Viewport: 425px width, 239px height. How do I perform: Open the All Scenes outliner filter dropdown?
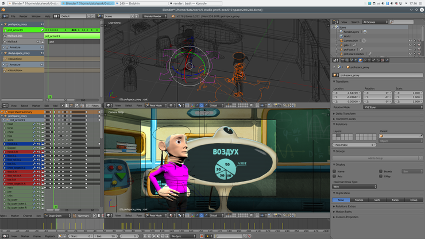(x=375, y=22)
